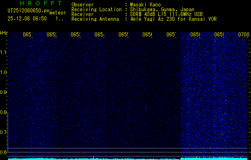Image resolution: width=251 pixels, height=160 pixels.
Task: Click the 'meteor' label
Action: tap(58, 13)
